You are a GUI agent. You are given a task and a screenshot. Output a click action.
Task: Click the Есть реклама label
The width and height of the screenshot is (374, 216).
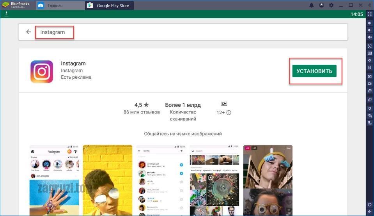tap(76, 77)
